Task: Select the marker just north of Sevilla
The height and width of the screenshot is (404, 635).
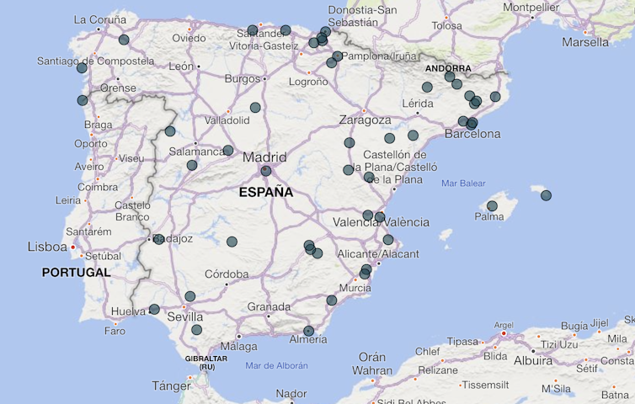Action: (x=190, y=296)
